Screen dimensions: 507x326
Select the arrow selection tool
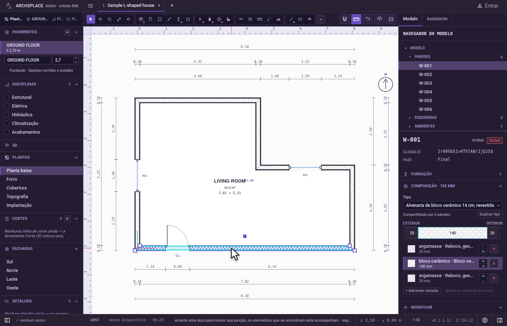pos(91,19)
